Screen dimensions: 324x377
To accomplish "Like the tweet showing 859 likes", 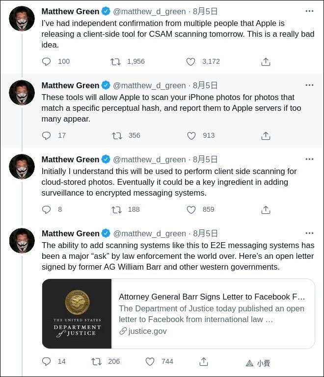I will point(191,210).
